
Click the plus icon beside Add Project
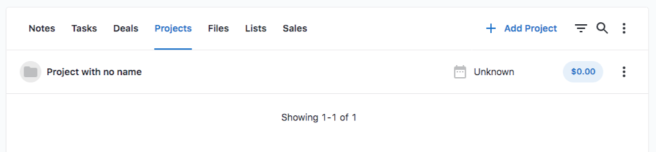[x=491, y=28]
